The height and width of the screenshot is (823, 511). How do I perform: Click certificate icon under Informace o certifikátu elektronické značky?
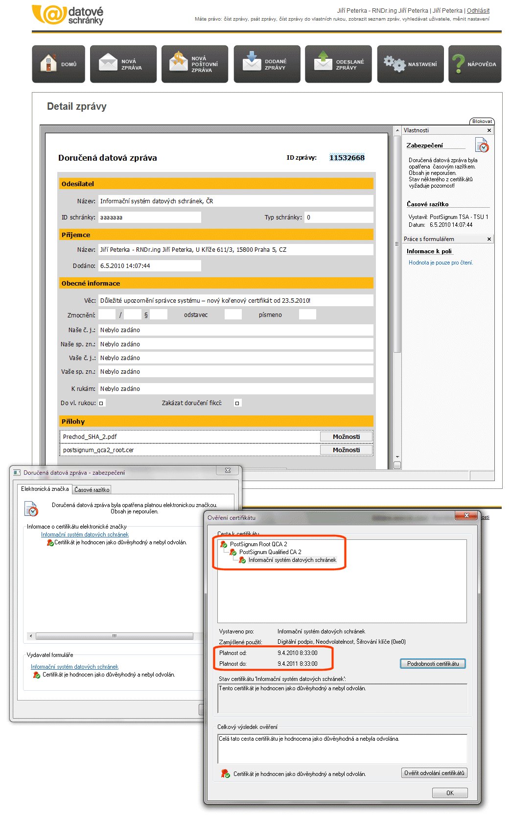pos(50,543)
